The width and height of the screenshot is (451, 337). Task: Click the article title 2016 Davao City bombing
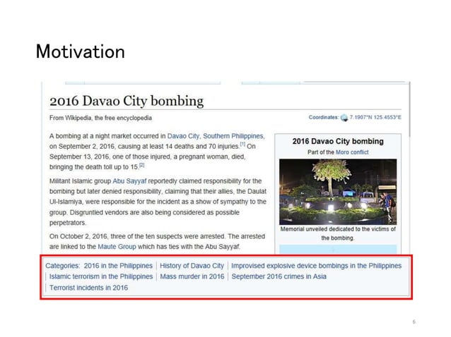pyautogui.click(x=127, y=101)
